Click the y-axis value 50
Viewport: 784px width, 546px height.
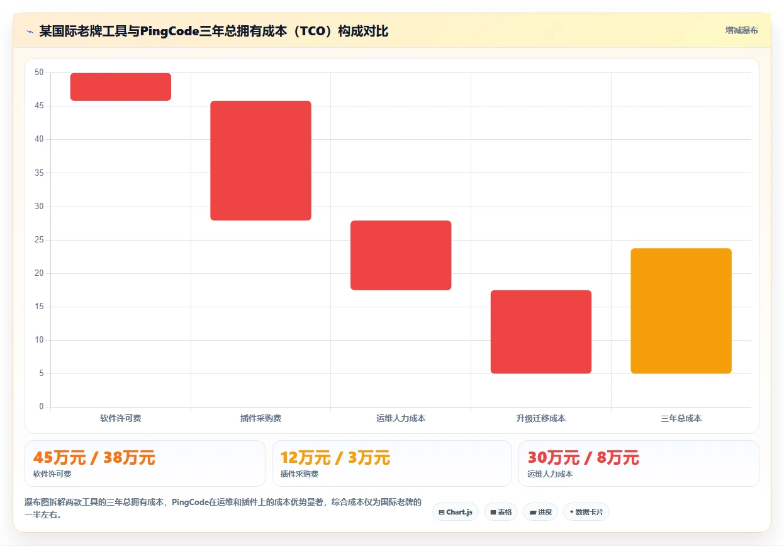tap(39, 72)
